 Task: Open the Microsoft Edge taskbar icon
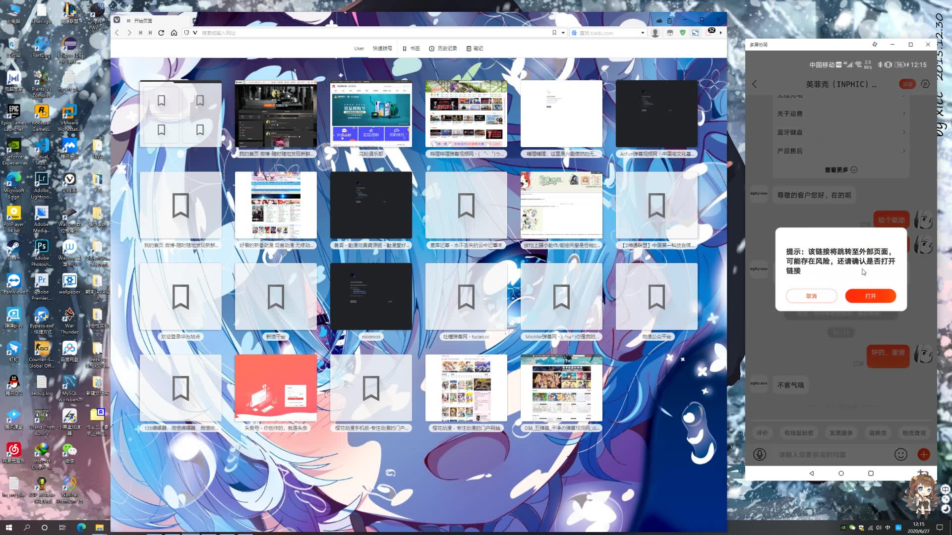(81, 527)
